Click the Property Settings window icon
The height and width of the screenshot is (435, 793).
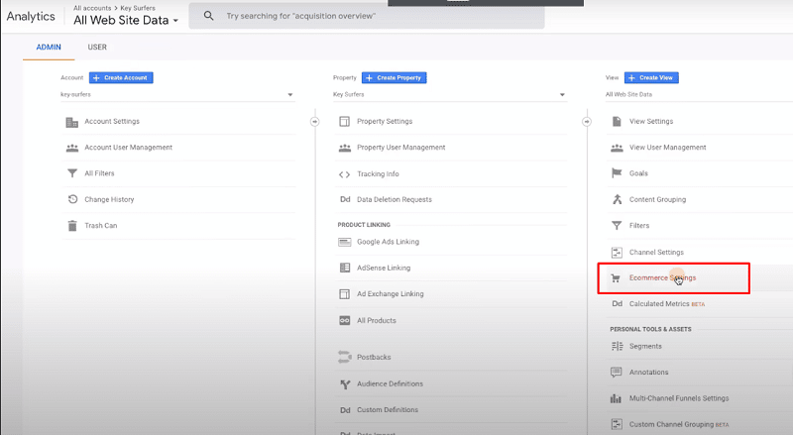click(344, 122)
